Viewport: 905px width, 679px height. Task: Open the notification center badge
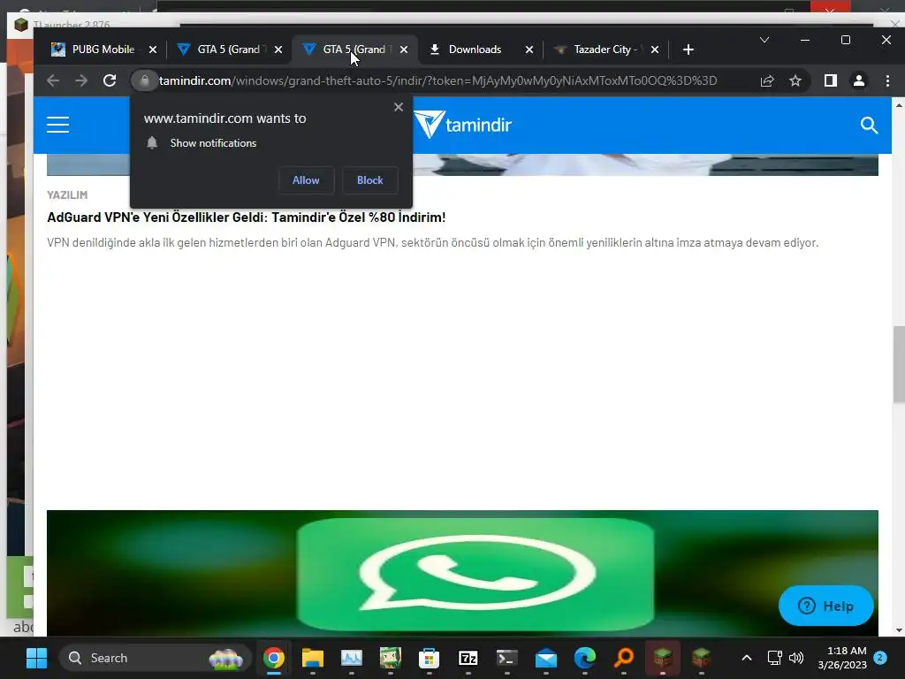tap(880, 658)
